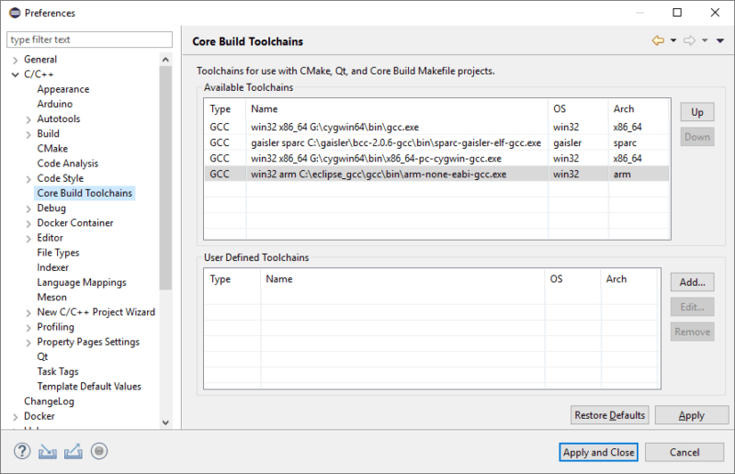Add a user defined toolchain
Screen dimensions: 735x474
click(693, 282)
